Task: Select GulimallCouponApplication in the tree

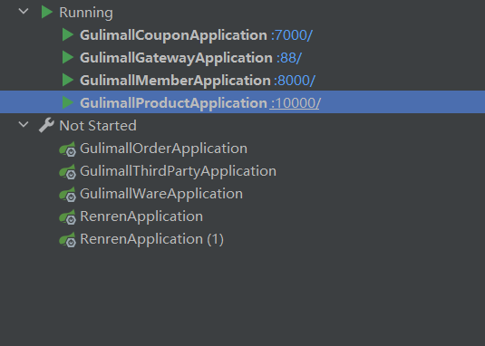Action: tap(173, 35)
